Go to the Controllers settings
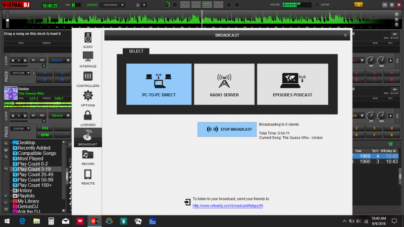Viewport: 404px width, 227px height. click(x=87, y=79)
